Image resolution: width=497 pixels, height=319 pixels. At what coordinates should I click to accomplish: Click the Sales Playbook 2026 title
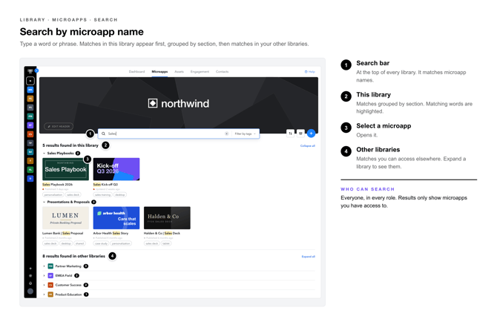click(57, 184)
